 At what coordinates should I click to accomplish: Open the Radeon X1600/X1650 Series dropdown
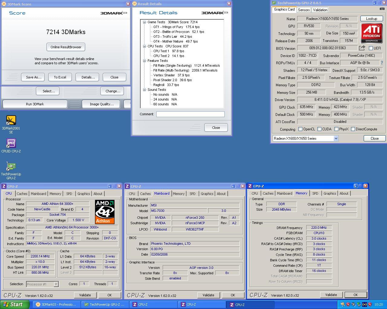[336, 139]
